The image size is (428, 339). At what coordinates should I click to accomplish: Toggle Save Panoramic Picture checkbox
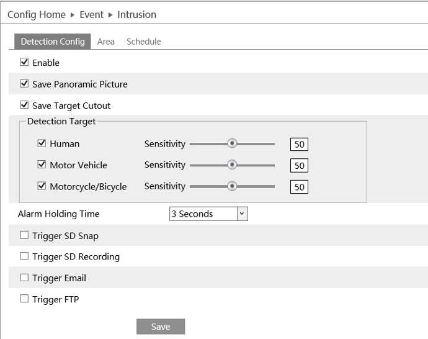(25, 83)
